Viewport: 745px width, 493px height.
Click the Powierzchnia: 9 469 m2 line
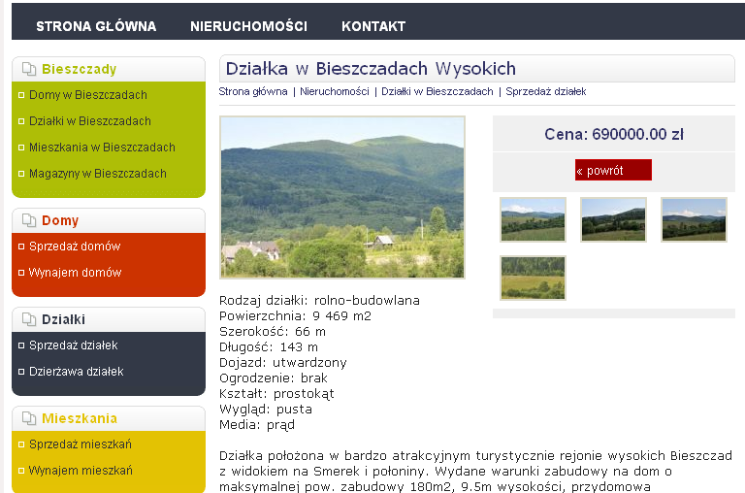pyautogui.click(x=295, y=316)
